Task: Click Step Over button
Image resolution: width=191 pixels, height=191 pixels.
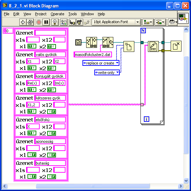Action: tap(80, 22)
